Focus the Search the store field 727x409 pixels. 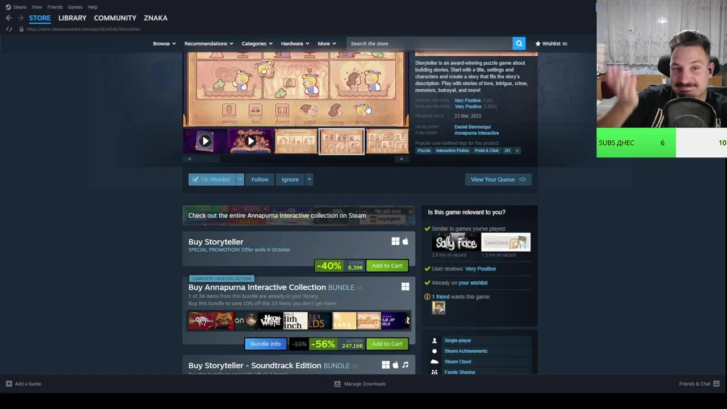[x=429, y=43]
